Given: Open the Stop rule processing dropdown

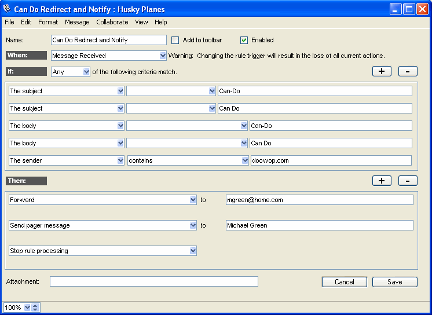Looking at the screenshot, I should click(193, 251).
